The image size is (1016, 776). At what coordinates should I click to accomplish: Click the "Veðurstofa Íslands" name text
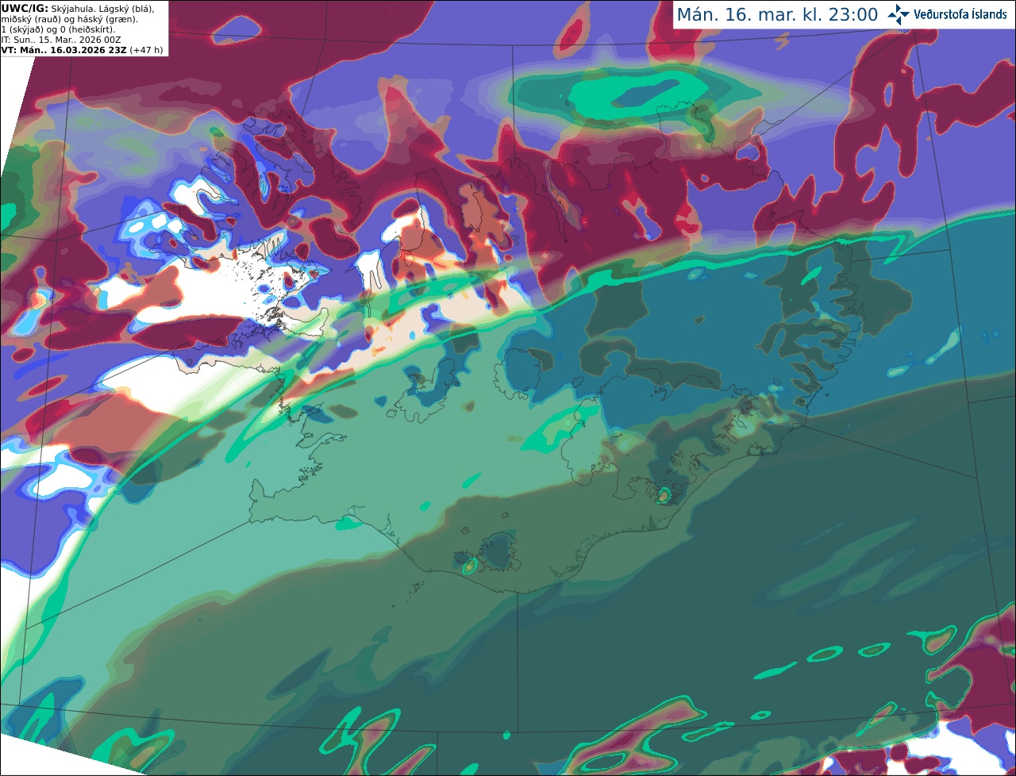tap(960, 14)
